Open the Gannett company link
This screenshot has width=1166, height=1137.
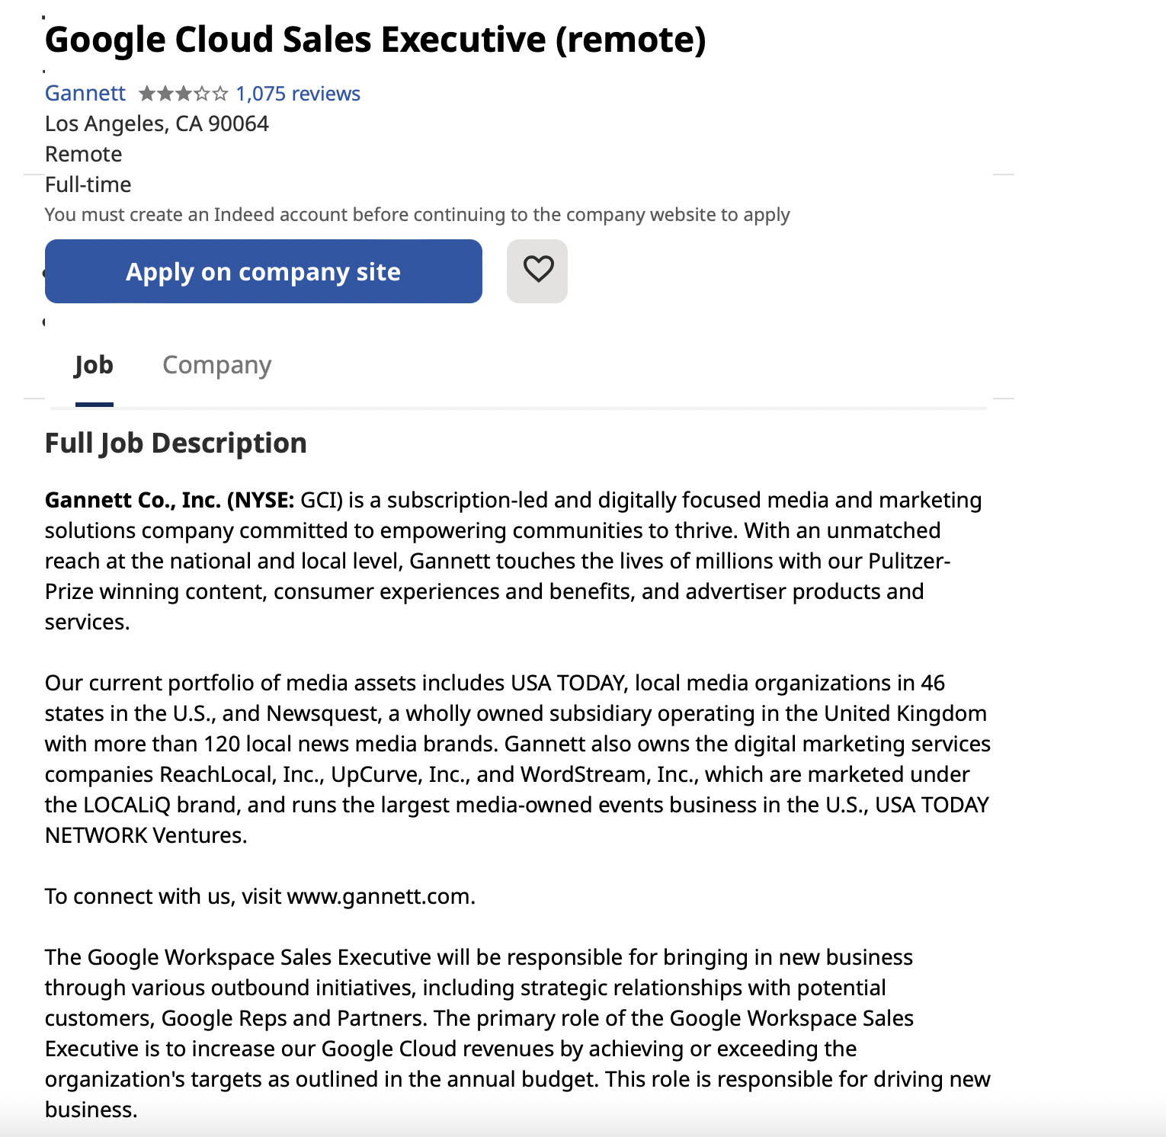85,93
